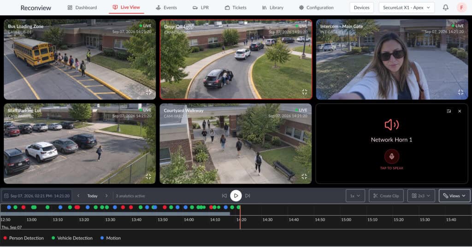Close the Network Horn 1 panel
472x247 pixels.
tap(460, 111)
